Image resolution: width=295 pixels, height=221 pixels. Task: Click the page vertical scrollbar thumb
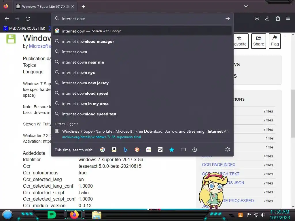coord(293,113)
